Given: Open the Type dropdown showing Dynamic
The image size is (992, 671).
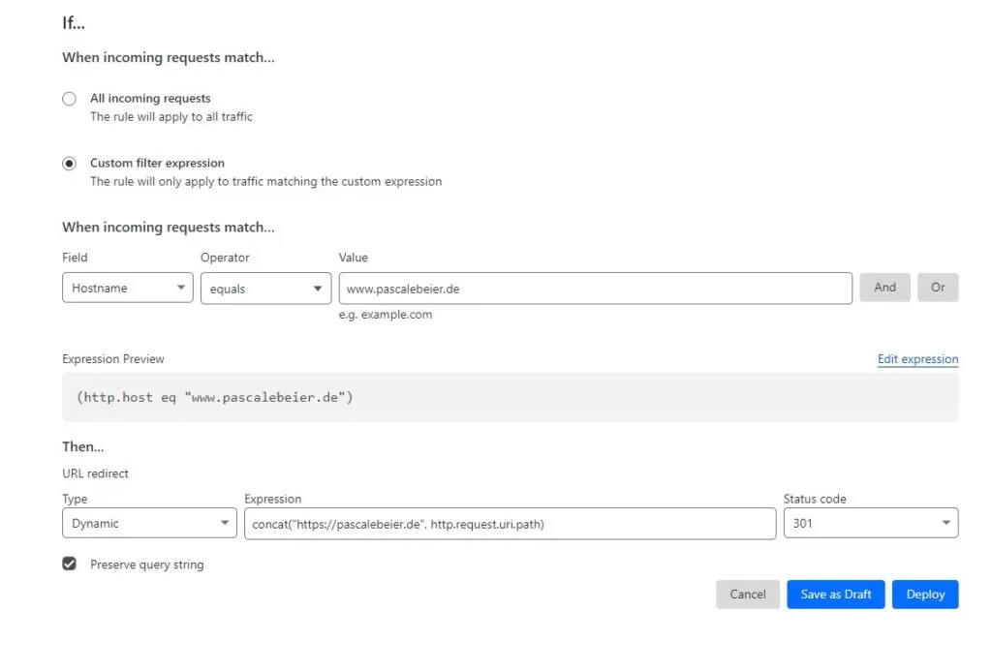Looking at the screenshot, I should pyautogui.click(x=148, y=524).
